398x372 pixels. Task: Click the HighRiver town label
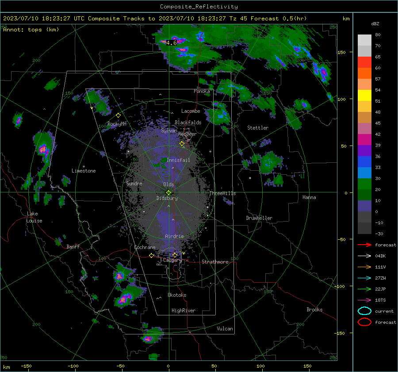184,311
